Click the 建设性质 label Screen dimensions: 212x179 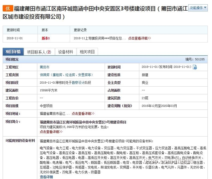coord(114,75)
